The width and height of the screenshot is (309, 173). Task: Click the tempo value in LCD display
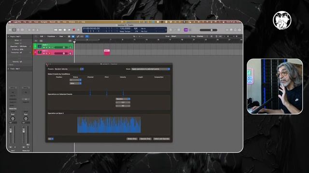point(125,29)
